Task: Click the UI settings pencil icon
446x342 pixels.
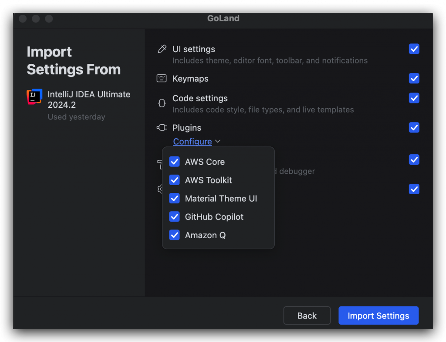Action: pos(162,49)
